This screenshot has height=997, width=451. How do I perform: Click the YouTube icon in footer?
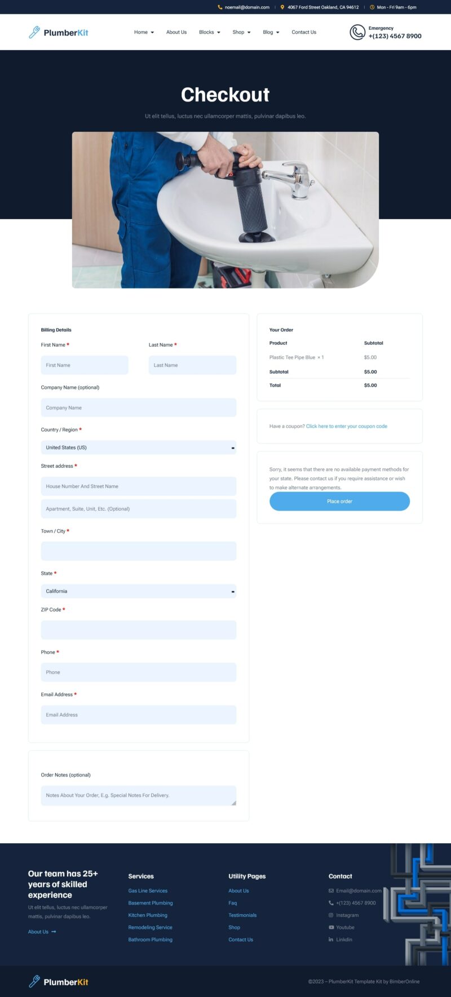[331, 927]
